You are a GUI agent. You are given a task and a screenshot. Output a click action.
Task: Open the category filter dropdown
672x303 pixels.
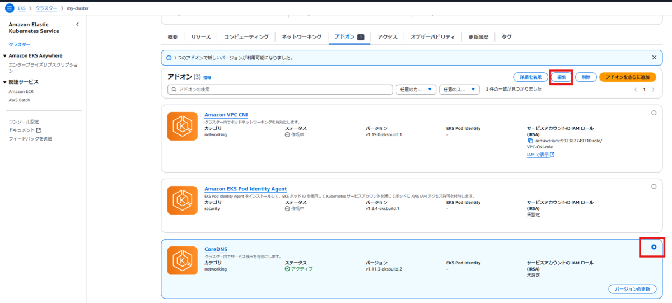[416, 90]
